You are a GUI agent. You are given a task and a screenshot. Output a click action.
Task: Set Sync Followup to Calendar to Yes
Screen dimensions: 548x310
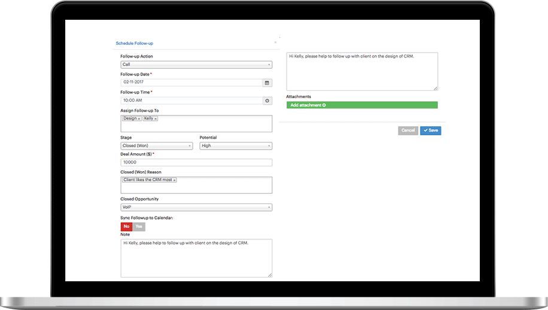click(x=139, y=227)
